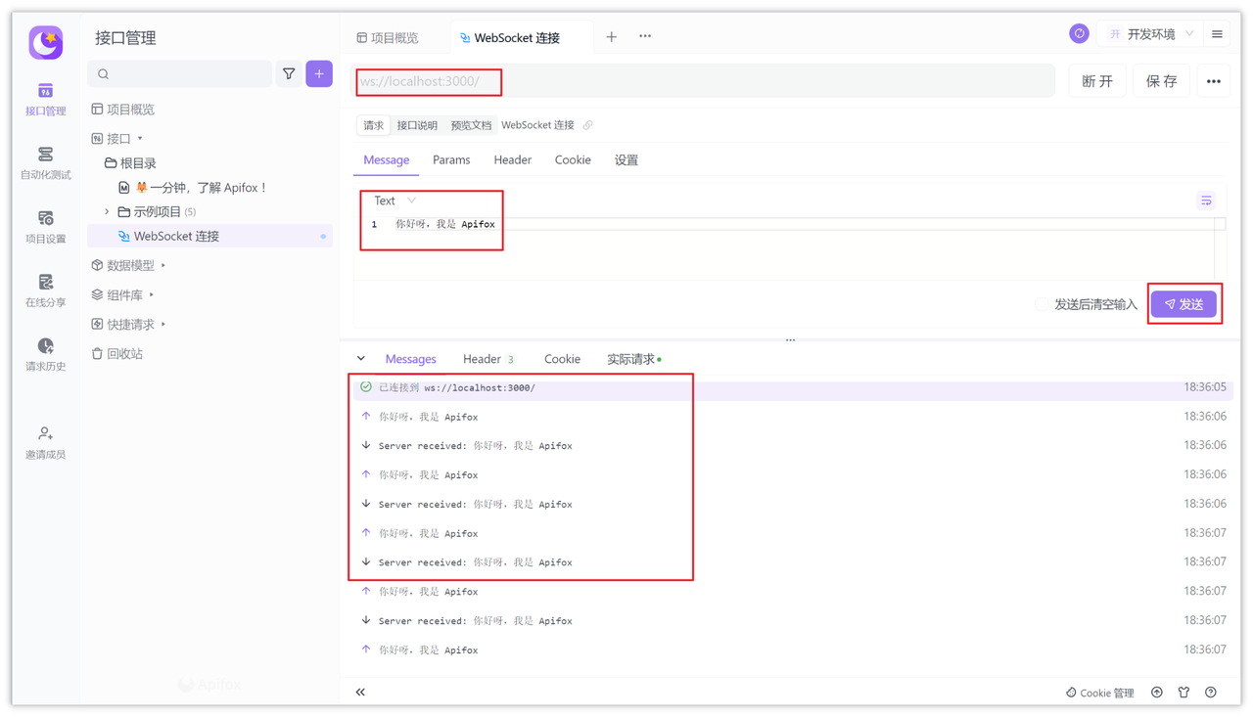
Task: Open the hamburger menu at top right
Action: [1217, 34]
